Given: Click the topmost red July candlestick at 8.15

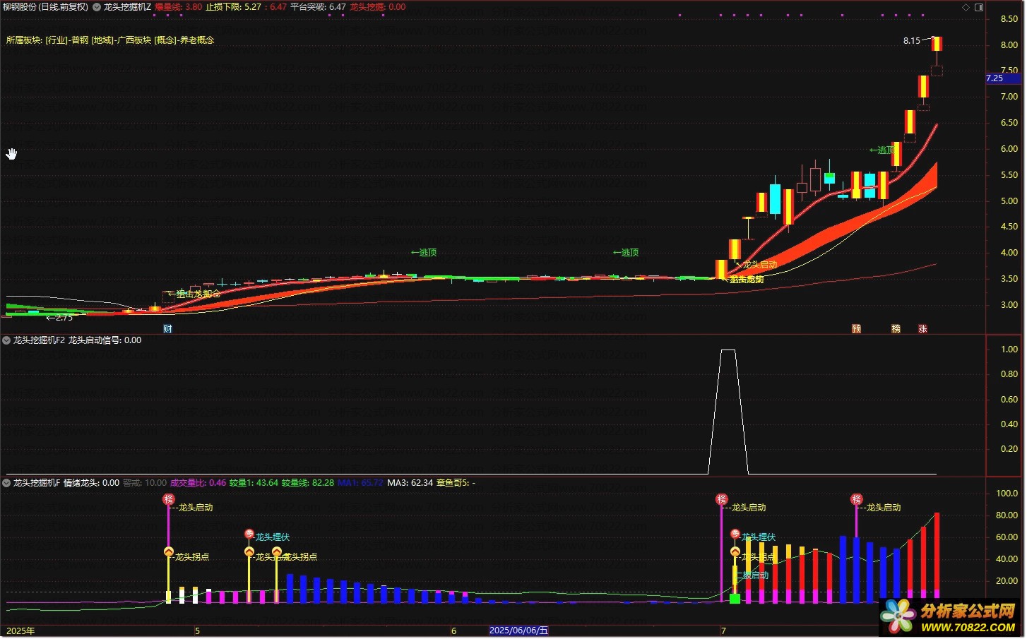Looking at the screenshot, I should [937, 44].
